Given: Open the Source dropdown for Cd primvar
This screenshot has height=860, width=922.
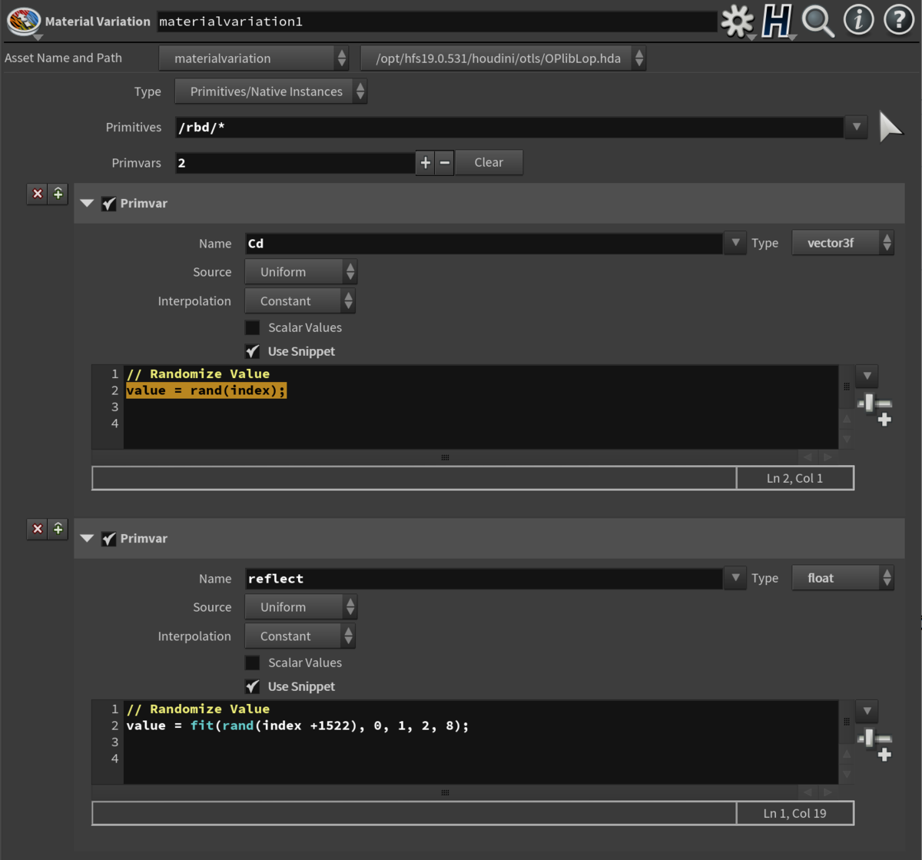Looking at the screenshot, I should (x=301, y=272).
